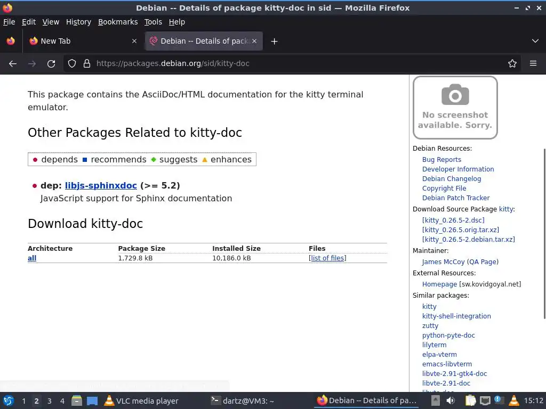Open the Copyright File link
Viewport: 546px width, 409px height.
tap(444, 188)
